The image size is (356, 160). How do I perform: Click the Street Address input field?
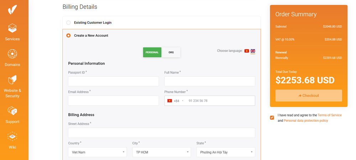(x=161, y=133)
